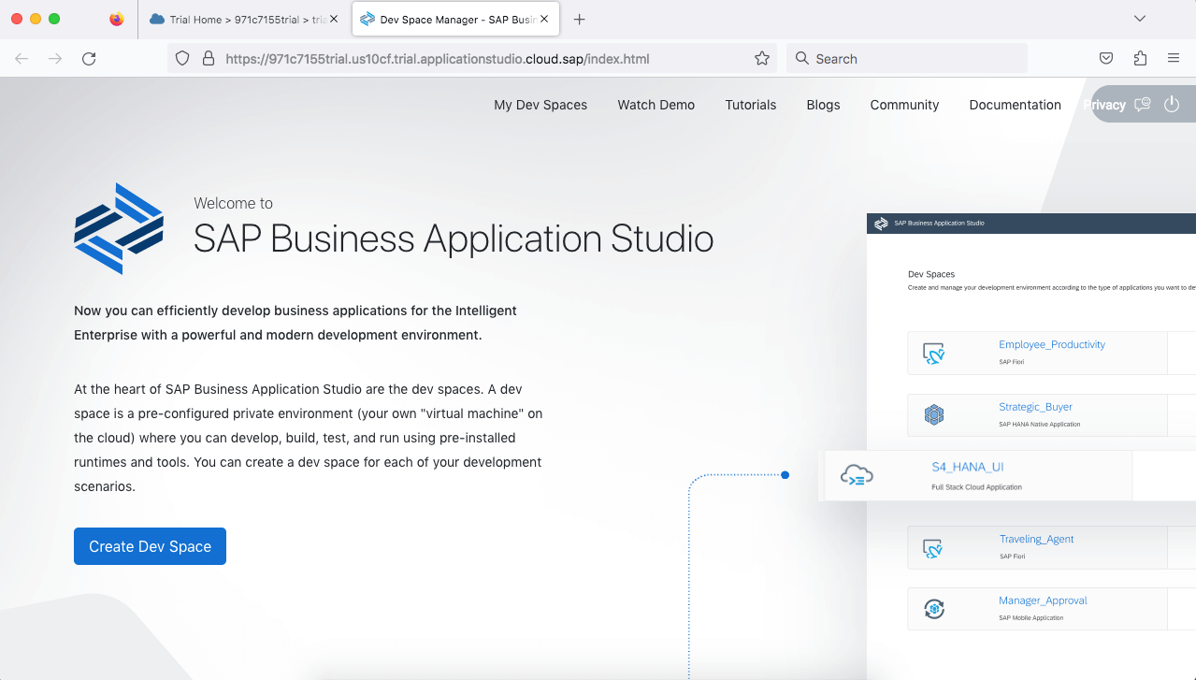Close the Dev Space Manager tab
Screen dimensions: 1196x680
[545, 19]
